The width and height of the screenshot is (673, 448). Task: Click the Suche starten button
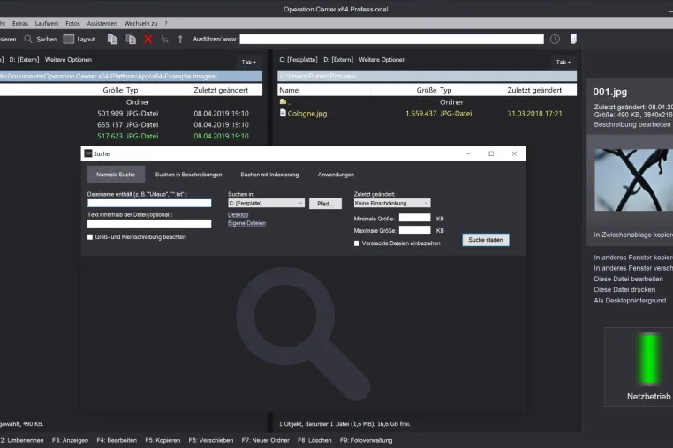coord(486,240)
